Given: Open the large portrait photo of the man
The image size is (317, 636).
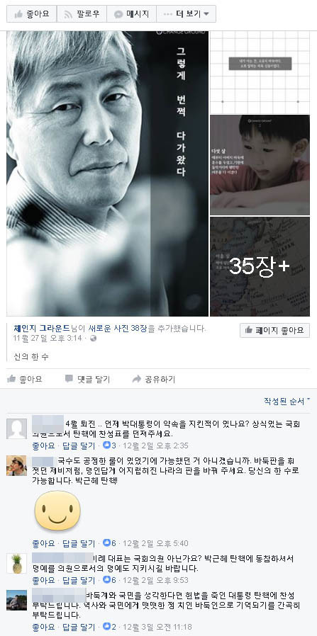Looking at the screenshot, I should (x=107, y=174).
